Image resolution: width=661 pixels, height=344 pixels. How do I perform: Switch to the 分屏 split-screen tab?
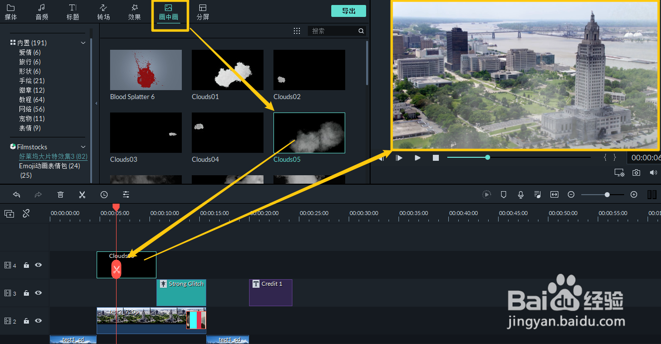203,11
